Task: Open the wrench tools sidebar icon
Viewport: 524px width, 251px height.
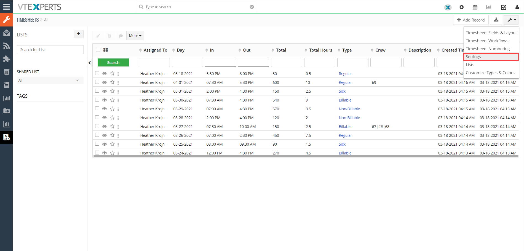Action: coord(6,20)
